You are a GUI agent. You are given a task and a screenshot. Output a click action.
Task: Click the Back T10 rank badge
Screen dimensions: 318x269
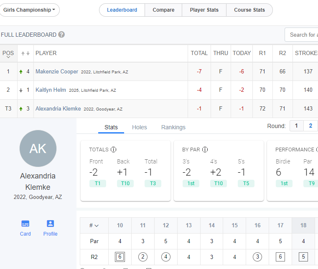125,184
